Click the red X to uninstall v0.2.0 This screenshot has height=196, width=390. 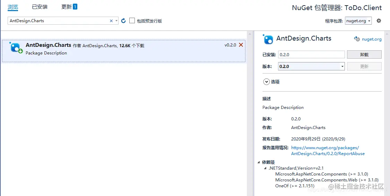click(241, 45)
